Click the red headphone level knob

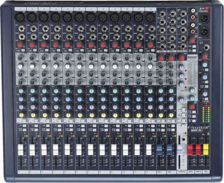click(x=205, y=56)
